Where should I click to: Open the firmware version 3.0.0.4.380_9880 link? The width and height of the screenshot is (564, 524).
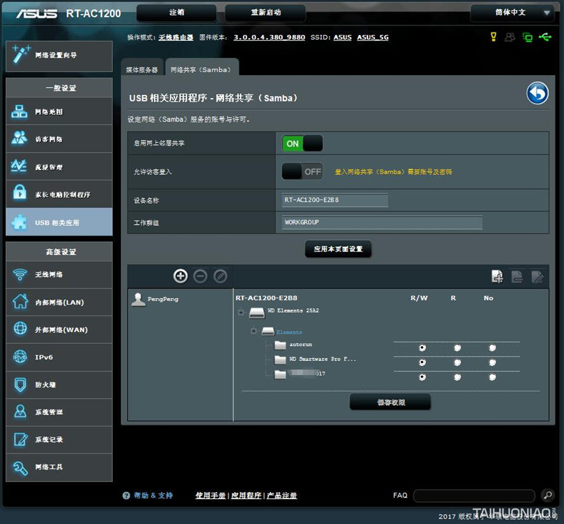(269, 37)
